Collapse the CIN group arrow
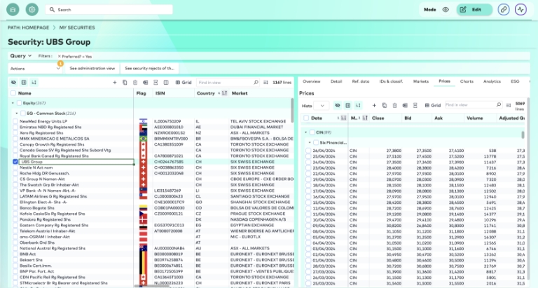The width and height of the screenshot is (538, 288). coord(305,132)
